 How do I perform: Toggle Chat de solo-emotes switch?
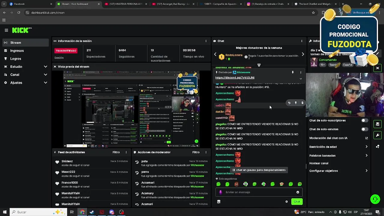364,129
